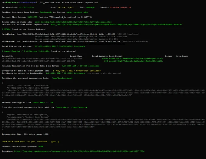206x159 pixels.
Task: Select 'online(light)' mode value
Action: tap(66, 7)
